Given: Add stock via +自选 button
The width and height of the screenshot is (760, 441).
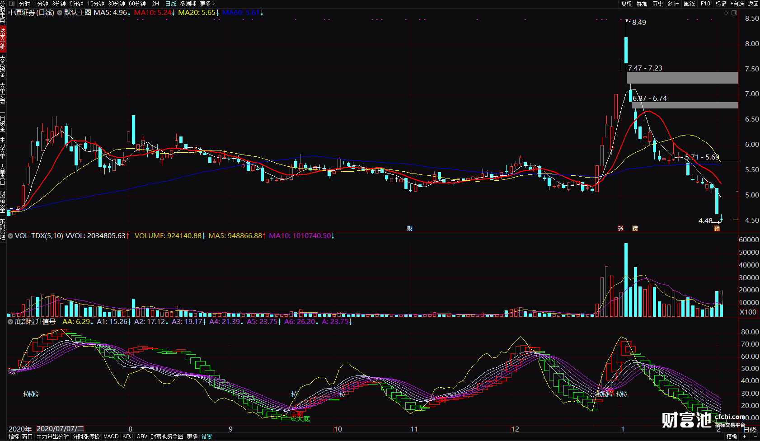Looking at the screenshot, I should click(737, 4).
